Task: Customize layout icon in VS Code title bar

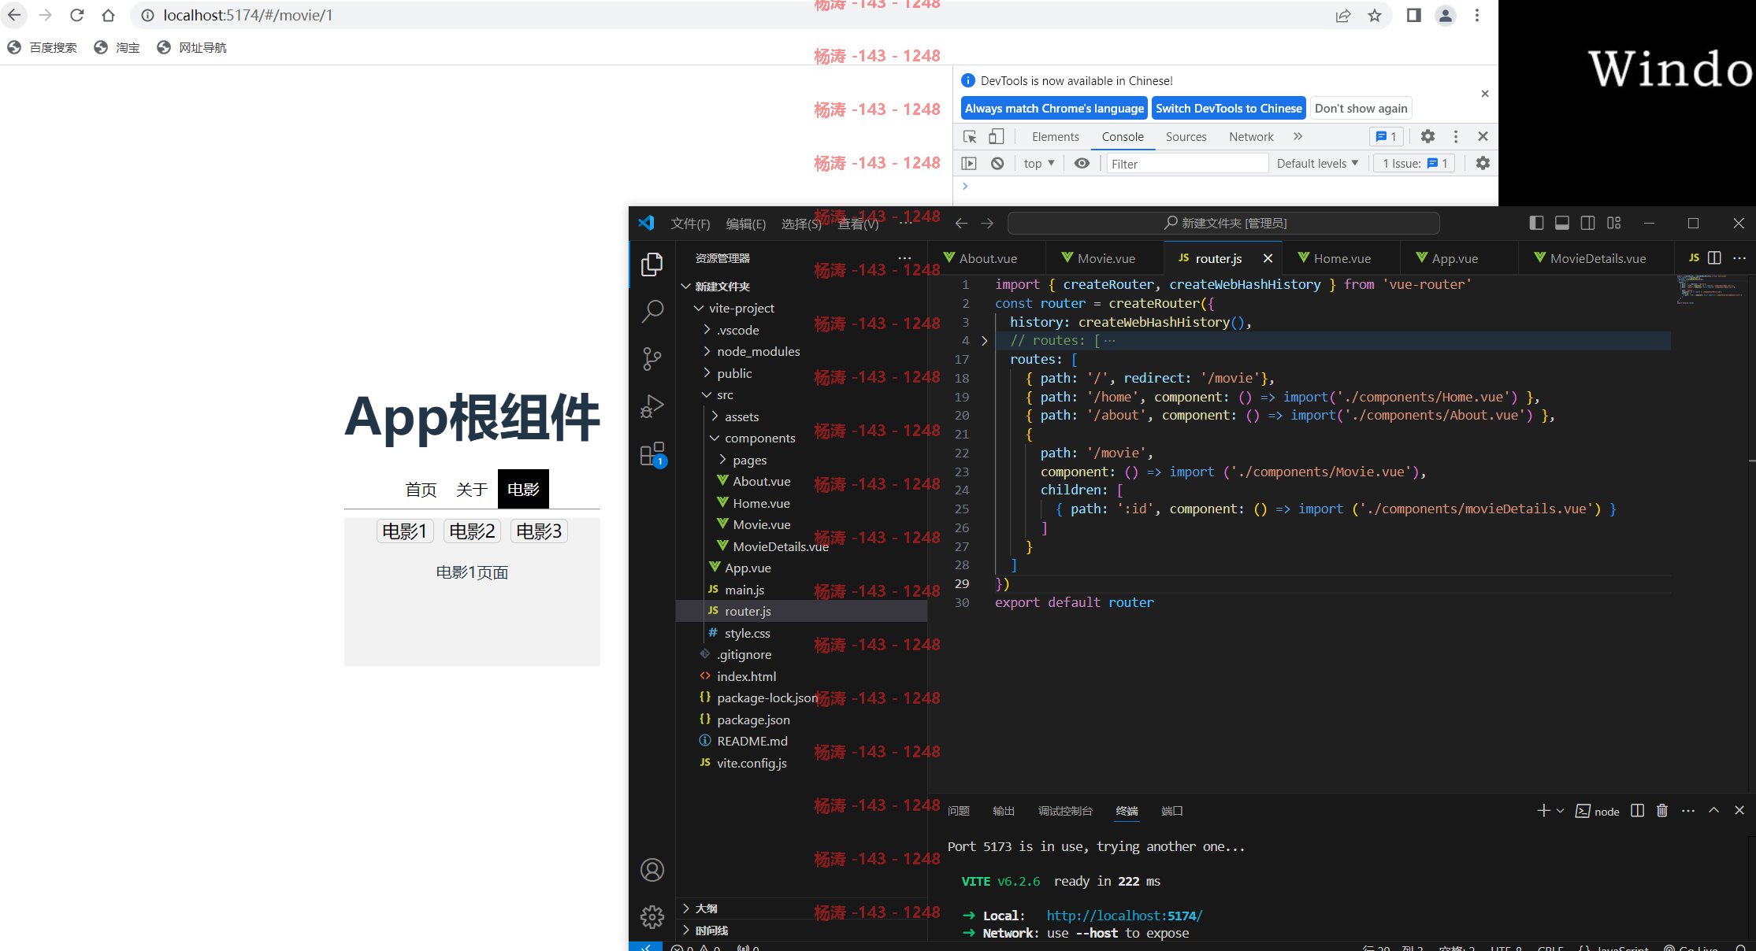Action: (1614, 223)
